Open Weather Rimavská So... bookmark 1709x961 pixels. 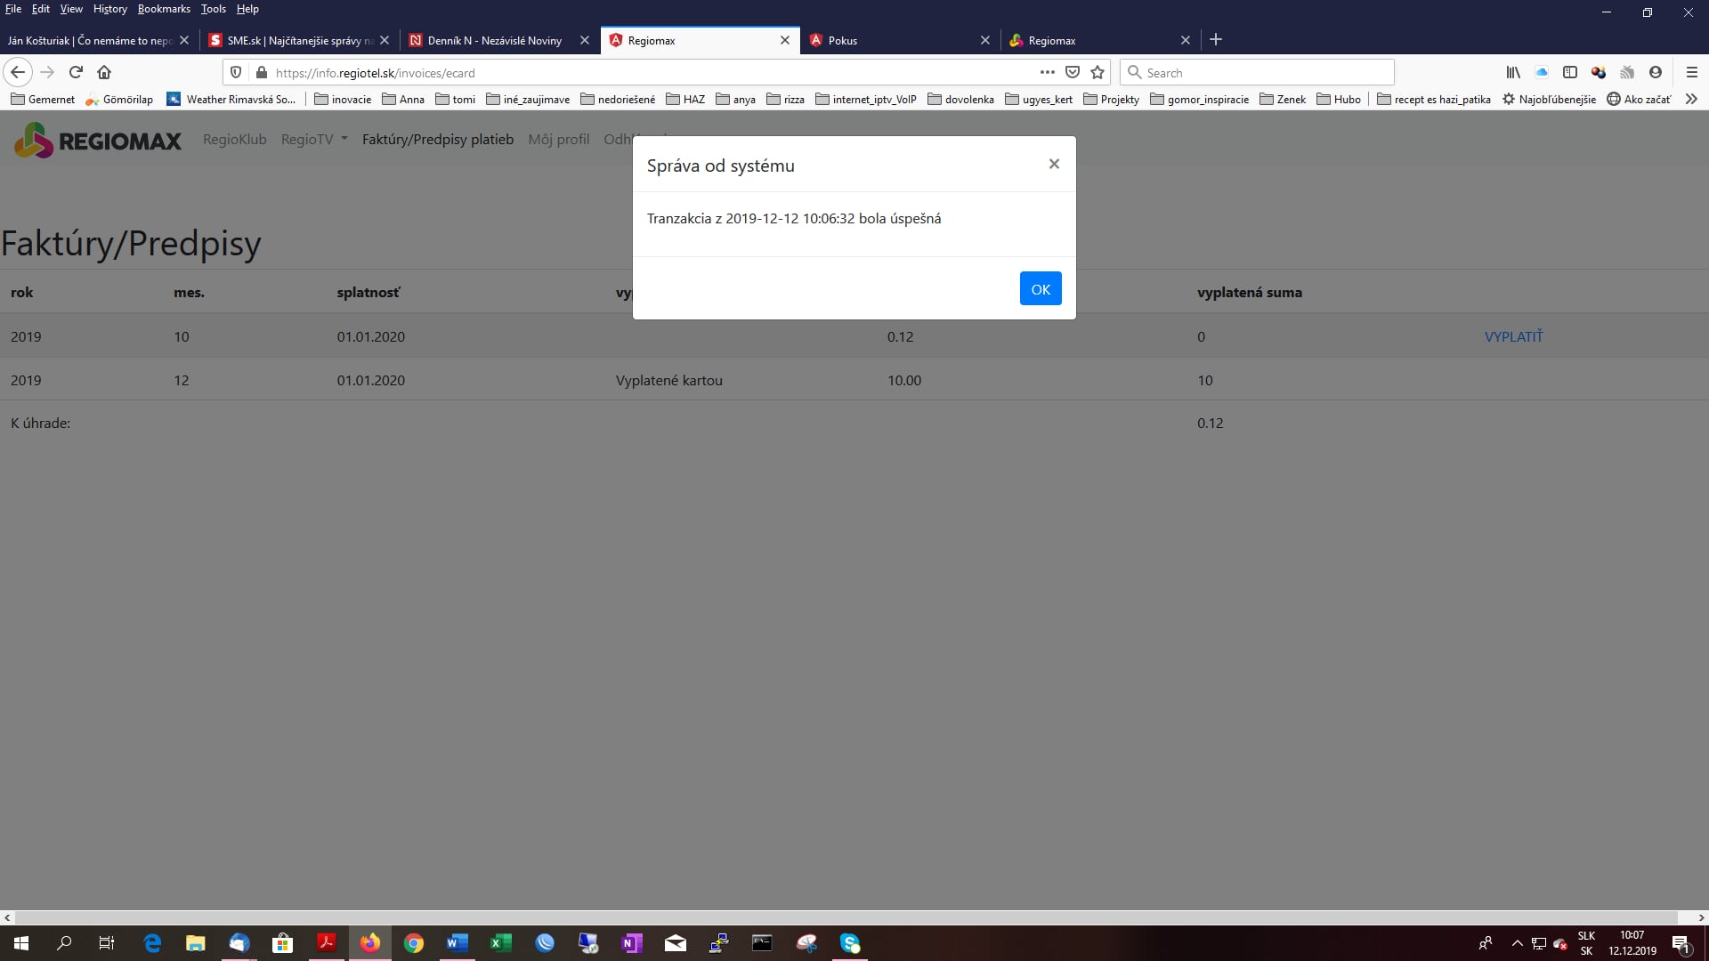pyautogui.click(x=231, y=99)
